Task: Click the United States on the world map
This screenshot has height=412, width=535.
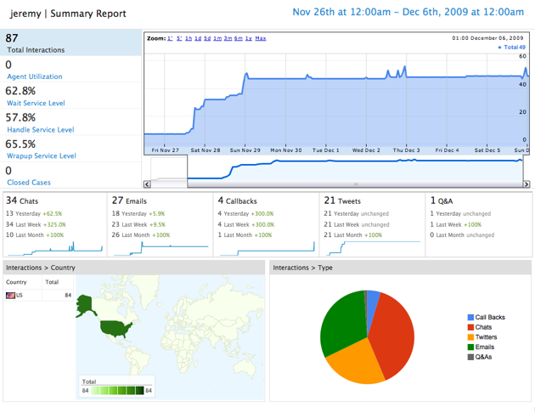Action: pyautogui.click(x=113, y=327)
